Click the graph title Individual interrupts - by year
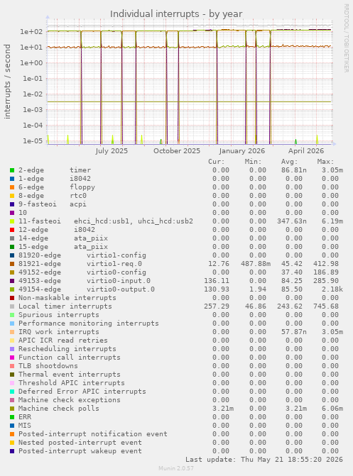Screen dimensions: 353x476 [x=176, y=14]
